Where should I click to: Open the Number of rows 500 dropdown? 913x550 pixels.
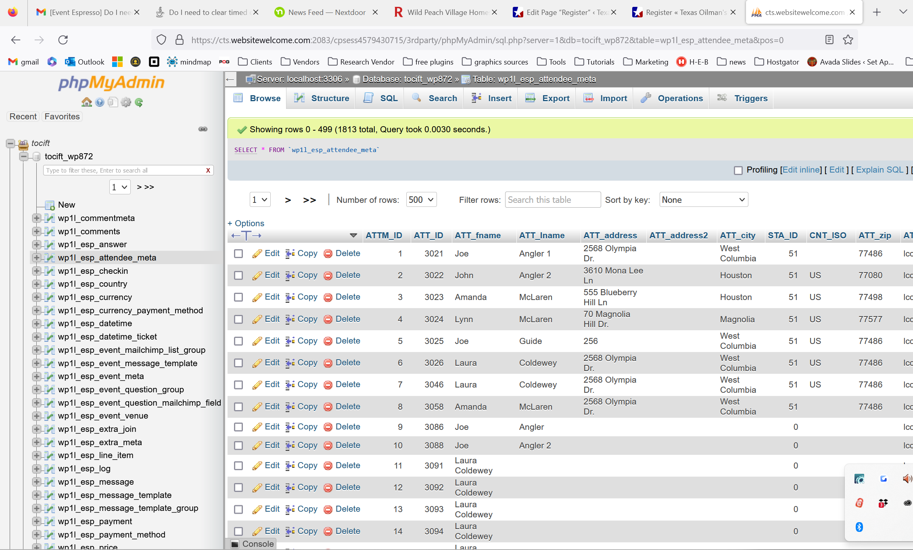421,200
